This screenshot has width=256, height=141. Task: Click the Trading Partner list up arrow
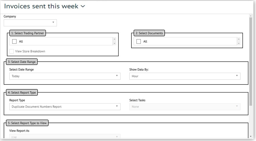coord(114,39)
